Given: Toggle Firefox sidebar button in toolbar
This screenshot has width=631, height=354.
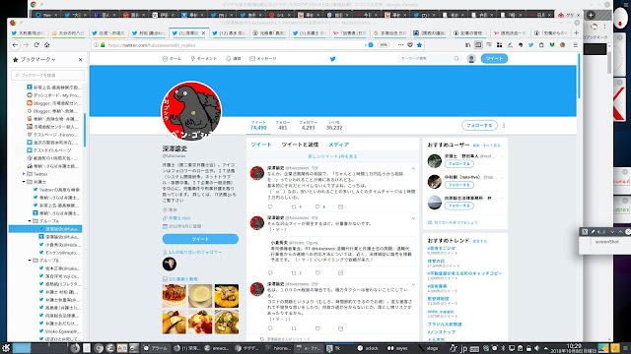Looking at the screenshot, I should [x=478, y=45].
